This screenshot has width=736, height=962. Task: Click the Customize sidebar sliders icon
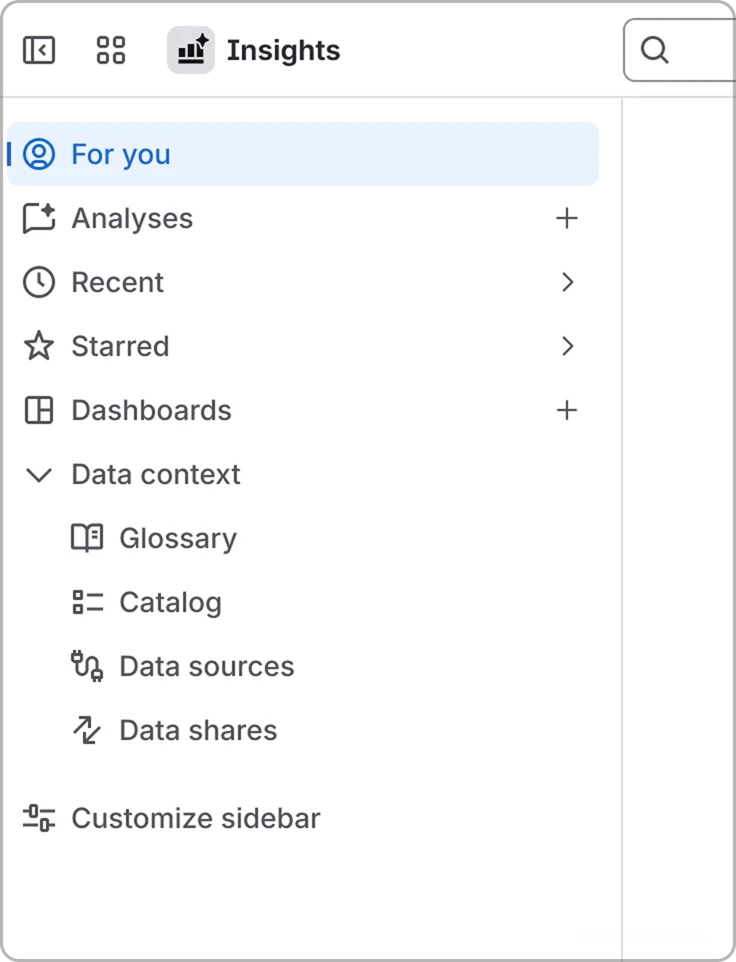pos(39,818)
